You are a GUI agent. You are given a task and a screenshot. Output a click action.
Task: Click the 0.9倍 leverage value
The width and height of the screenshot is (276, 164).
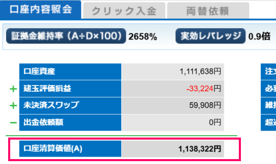(259, 37)
